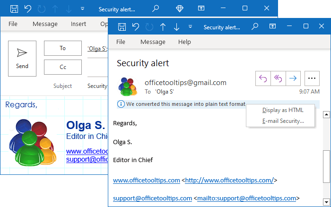The height and width of the screenshot is (207, 331).
Task: Click 'Olga S.' heading in the compose signature
Action: pos(86,125)
